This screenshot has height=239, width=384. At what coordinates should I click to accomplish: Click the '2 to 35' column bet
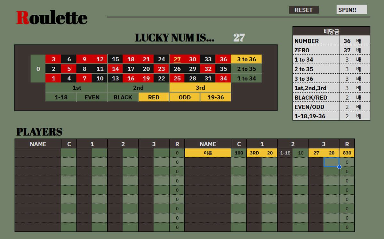coord(246,69)
